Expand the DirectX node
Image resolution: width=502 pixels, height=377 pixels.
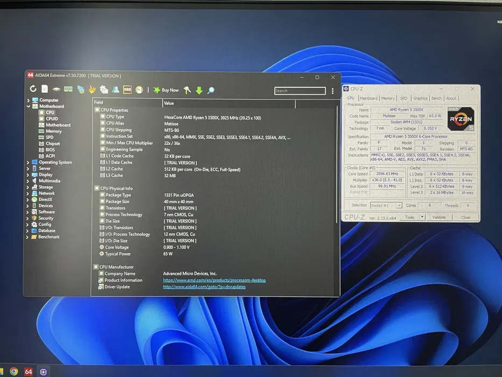click(27, 200)
